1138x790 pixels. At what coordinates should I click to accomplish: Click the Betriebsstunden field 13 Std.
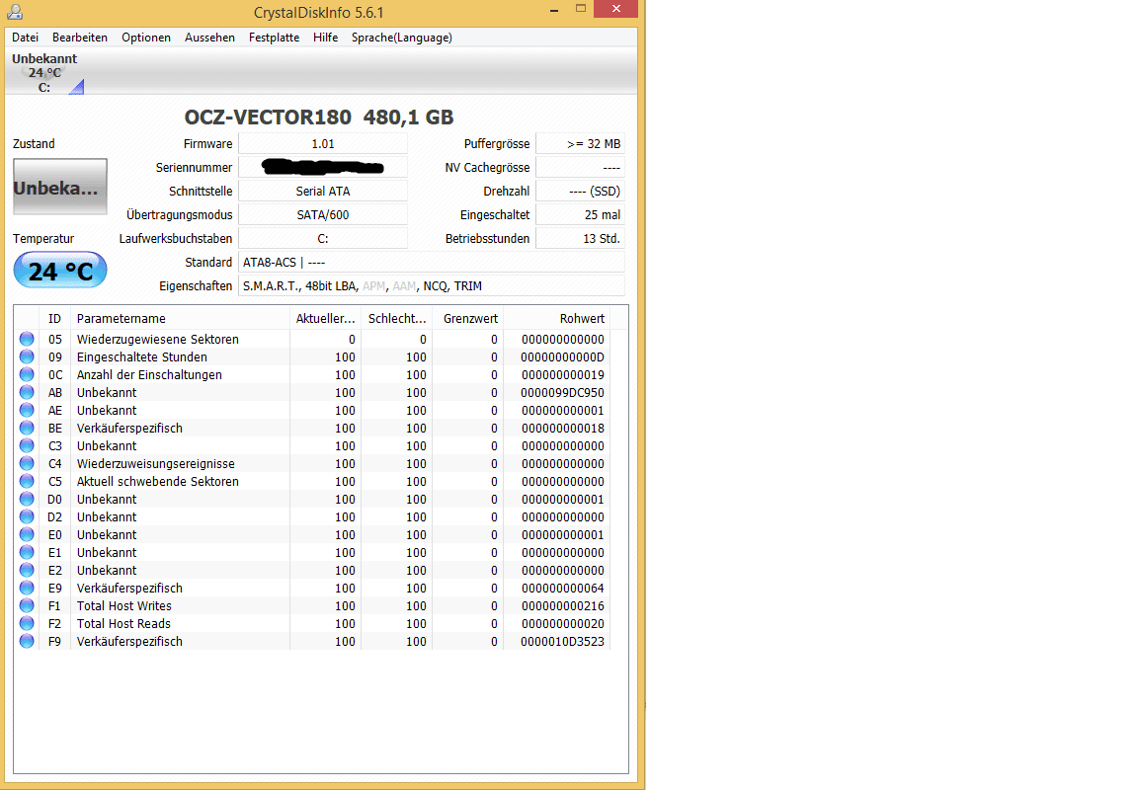(x=581, y=239)
